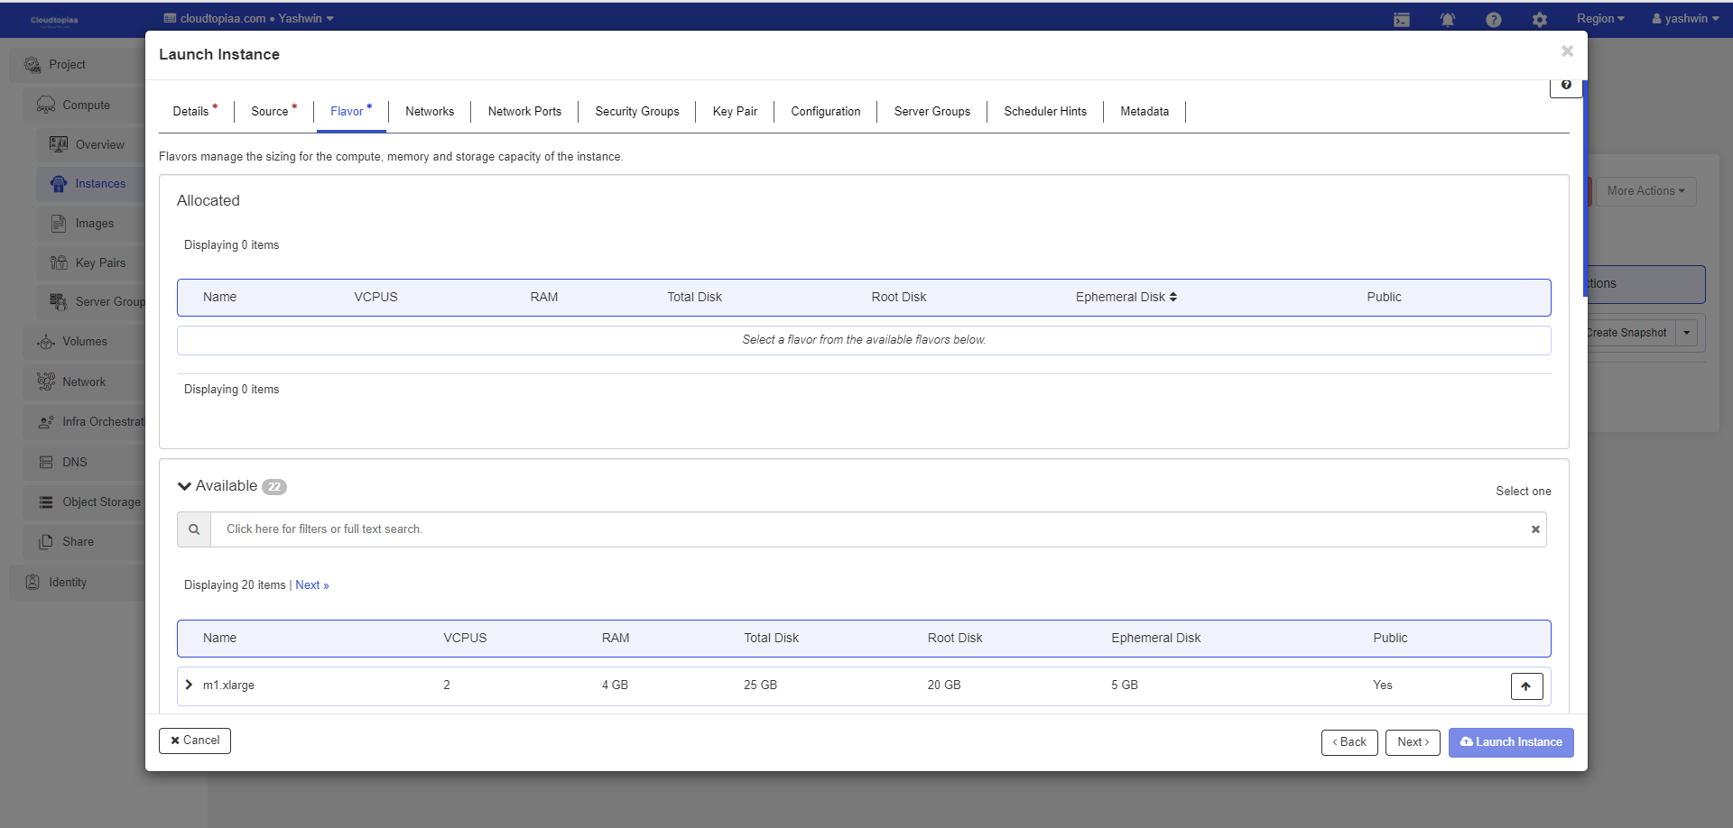Click the up arrow to allocate m1.xlarge
The width and height of the screenshot is (1733, 828).
pyautogui.click(x=1525, y=686)
